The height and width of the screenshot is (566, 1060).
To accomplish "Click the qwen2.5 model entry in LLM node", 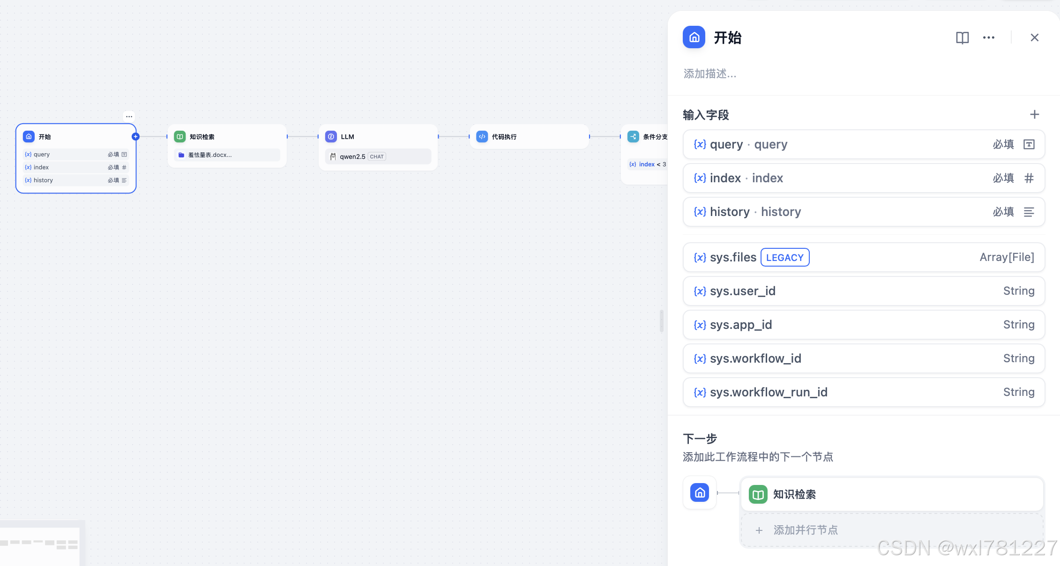I will pyautogui.click(x=378, y=156).
